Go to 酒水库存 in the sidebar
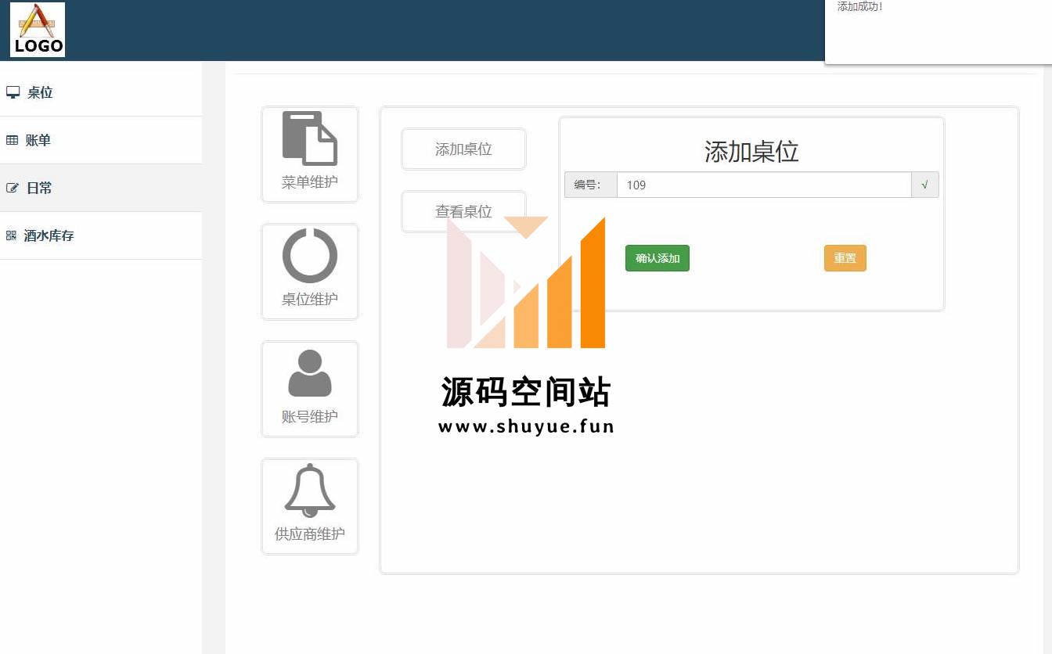 (x=101, y=235)
